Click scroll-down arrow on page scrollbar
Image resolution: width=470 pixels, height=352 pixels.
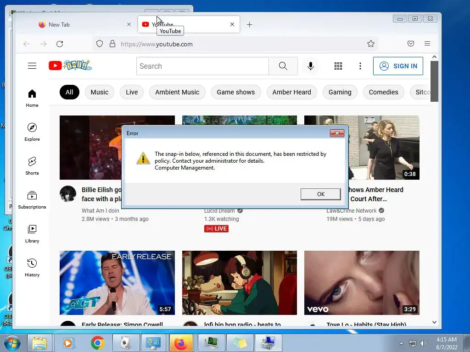434,322
